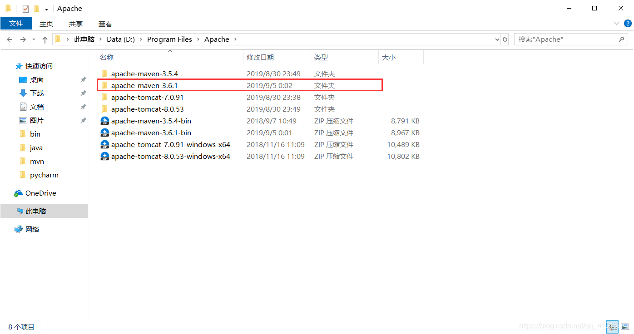Screen dimensions: 634x334
Task: Select the apache-tomcat-7.0.91-windows-x64 ZIP icon
Action: click(x=104, y=144)
